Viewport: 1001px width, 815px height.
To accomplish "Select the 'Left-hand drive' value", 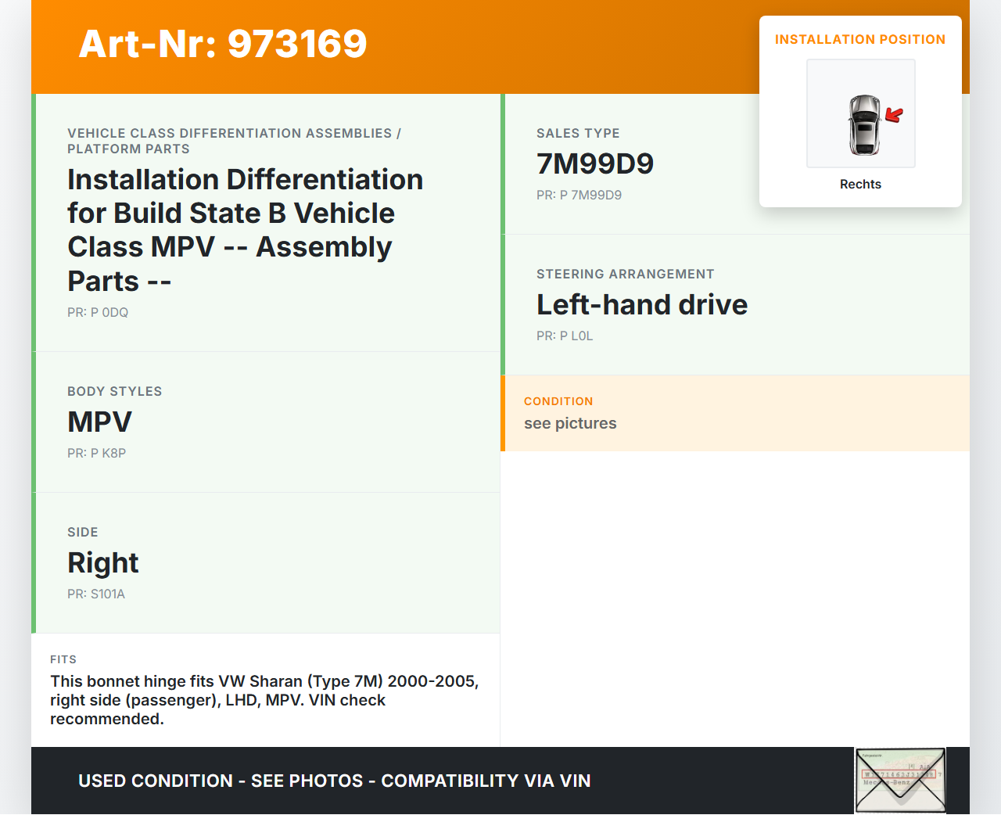I will coord(642,304).
